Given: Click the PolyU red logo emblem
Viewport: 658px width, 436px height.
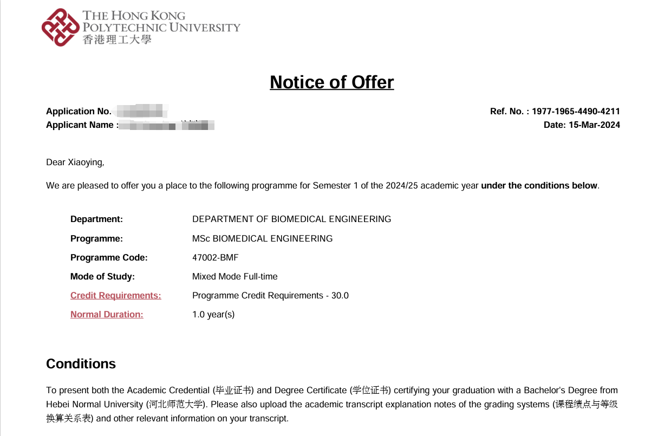Looking at the screenshot, I should tap(60, 27).
